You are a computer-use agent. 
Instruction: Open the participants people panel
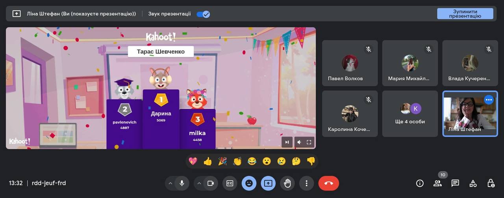[437, 183]
